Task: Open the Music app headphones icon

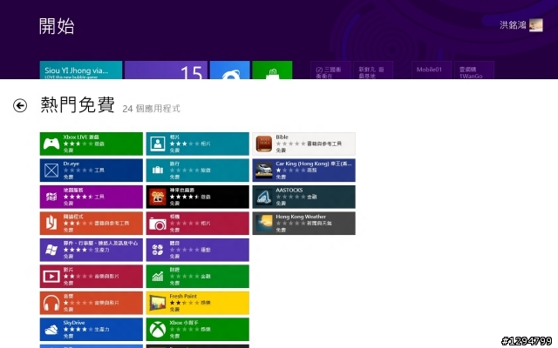Action: pos(51,303)
